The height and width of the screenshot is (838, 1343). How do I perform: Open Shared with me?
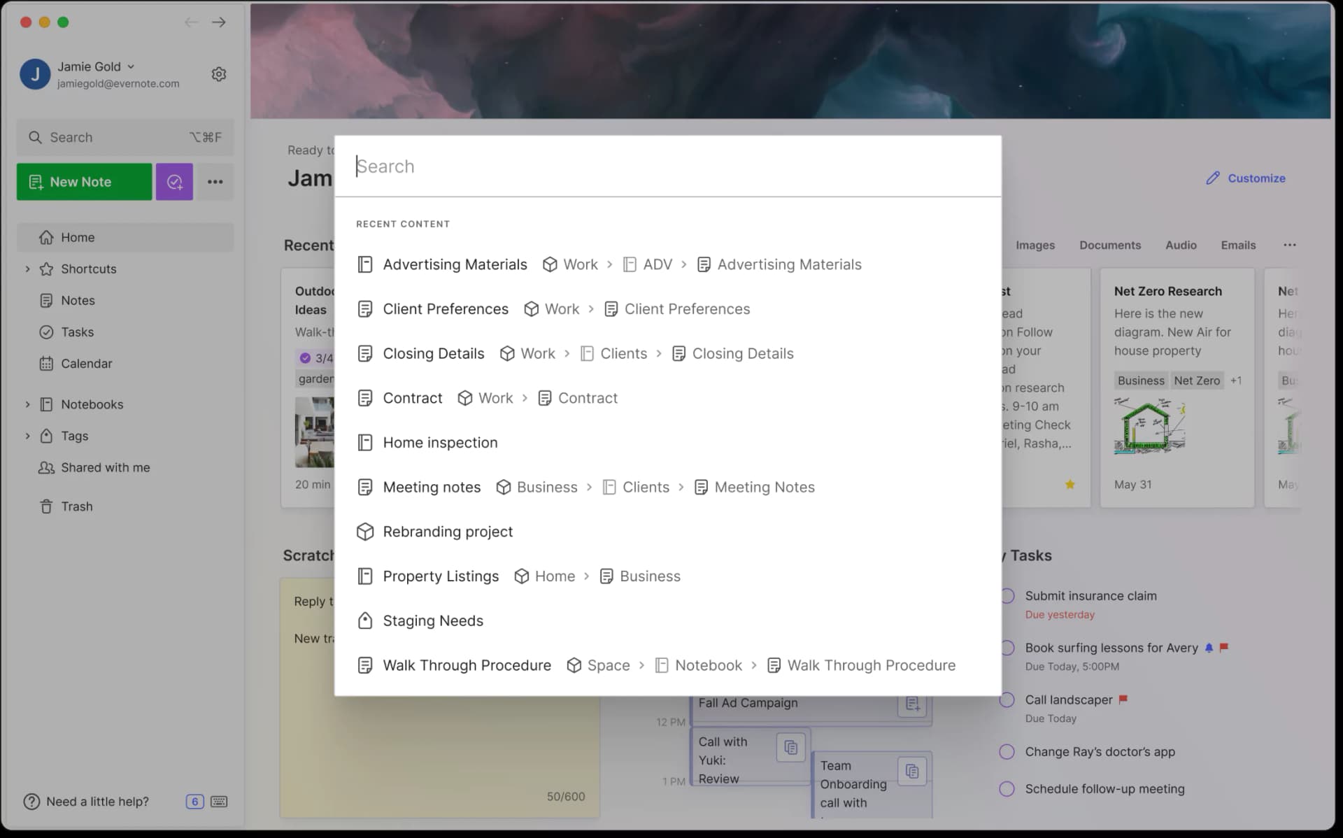pyautogui.click(x=104, y=467)
